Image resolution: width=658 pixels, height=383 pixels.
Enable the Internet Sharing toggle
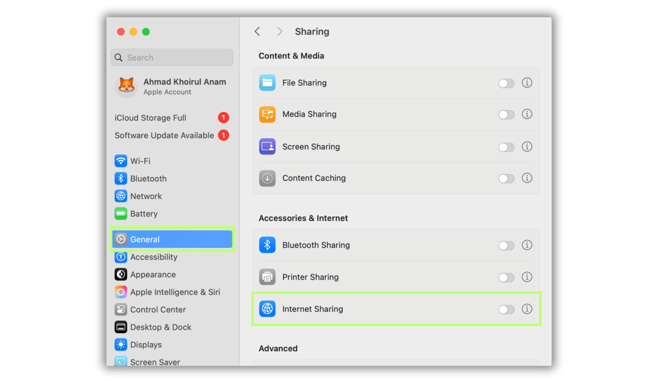coord(507,309)
